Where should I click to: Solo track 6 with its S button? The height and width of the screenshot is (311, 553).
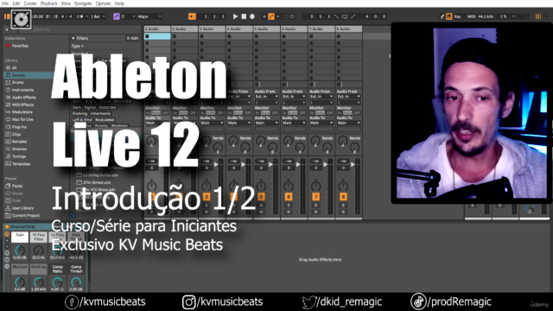(288, 206)
